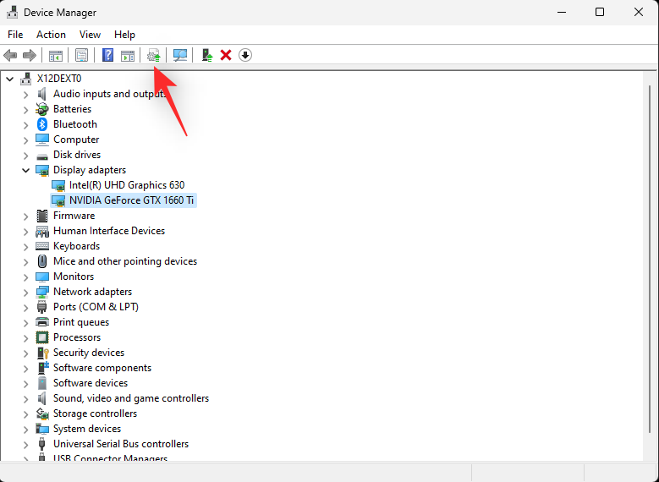Select NVIDIA GeForce GTX 1660 Ti device

[x=131, y=200]
